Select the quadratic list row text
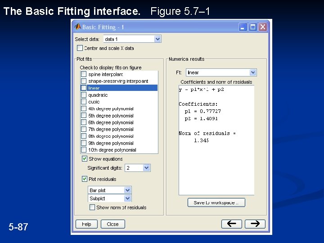 coord(98,95)
